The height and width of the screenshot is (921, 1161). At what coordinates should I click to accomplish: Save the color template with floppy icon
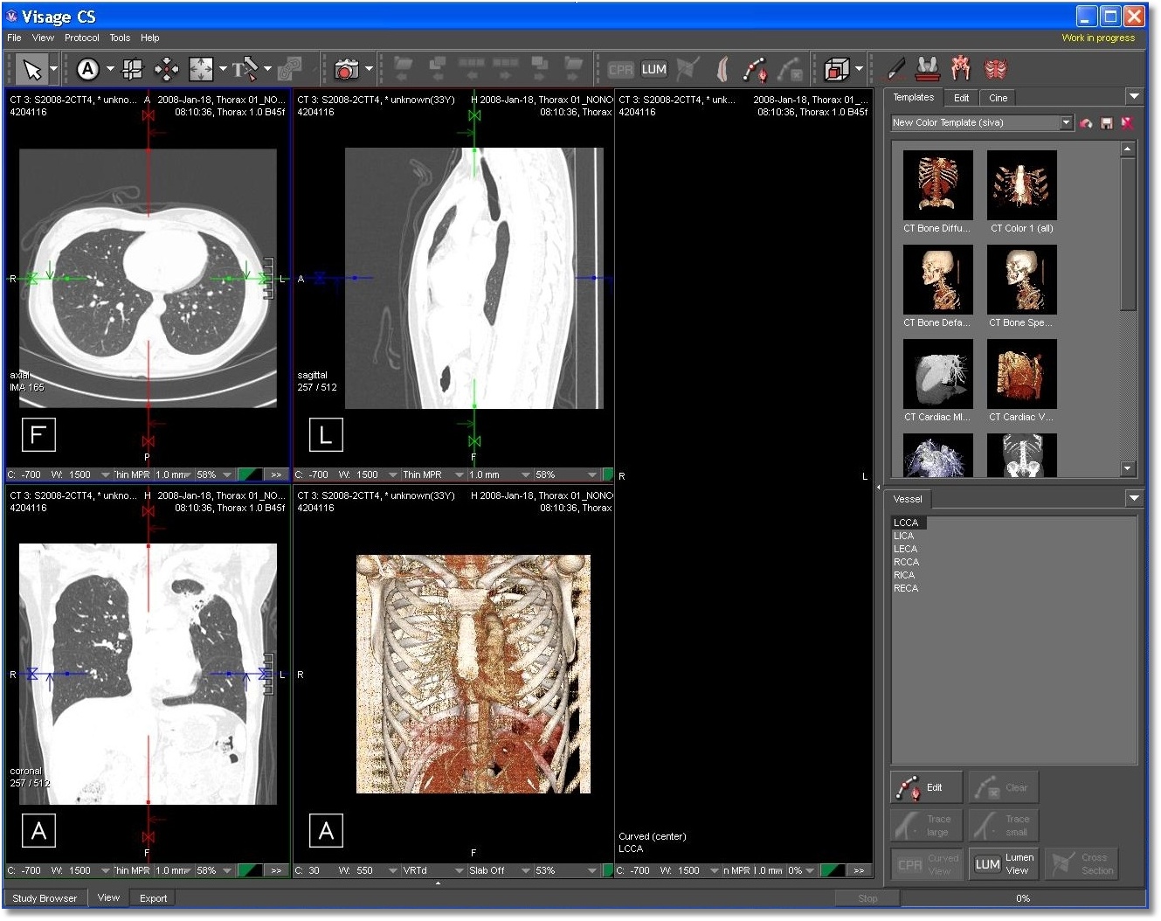[1107, 123]
